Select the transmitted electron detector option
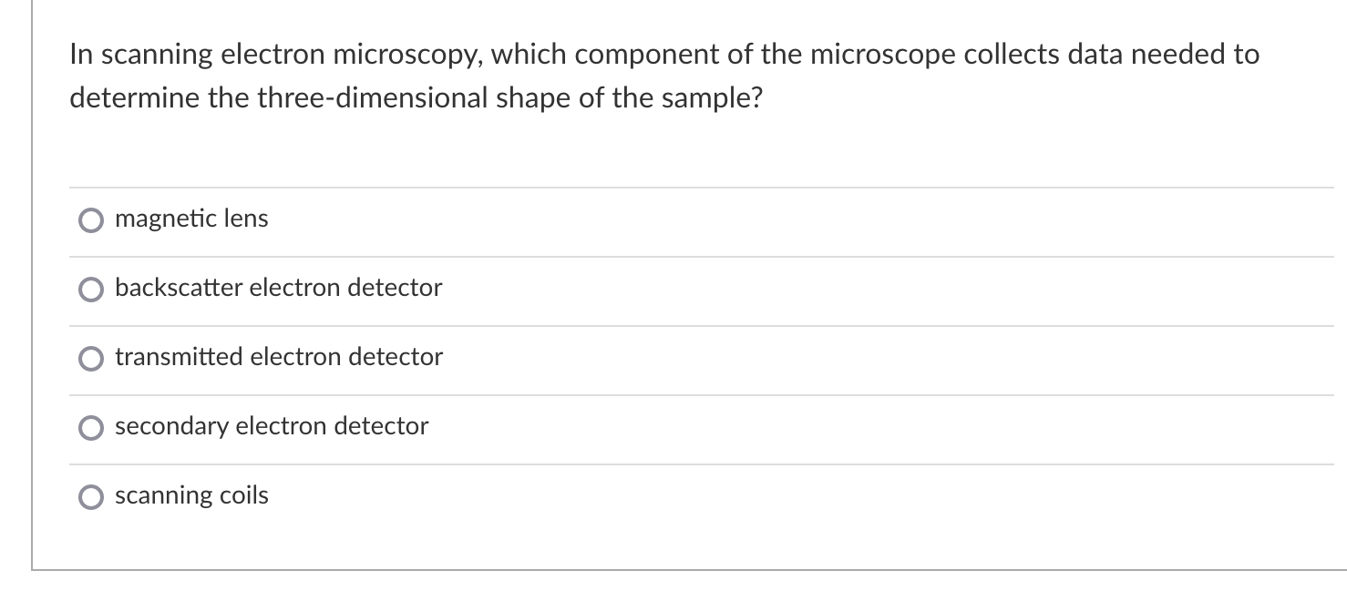 point(91,358)
